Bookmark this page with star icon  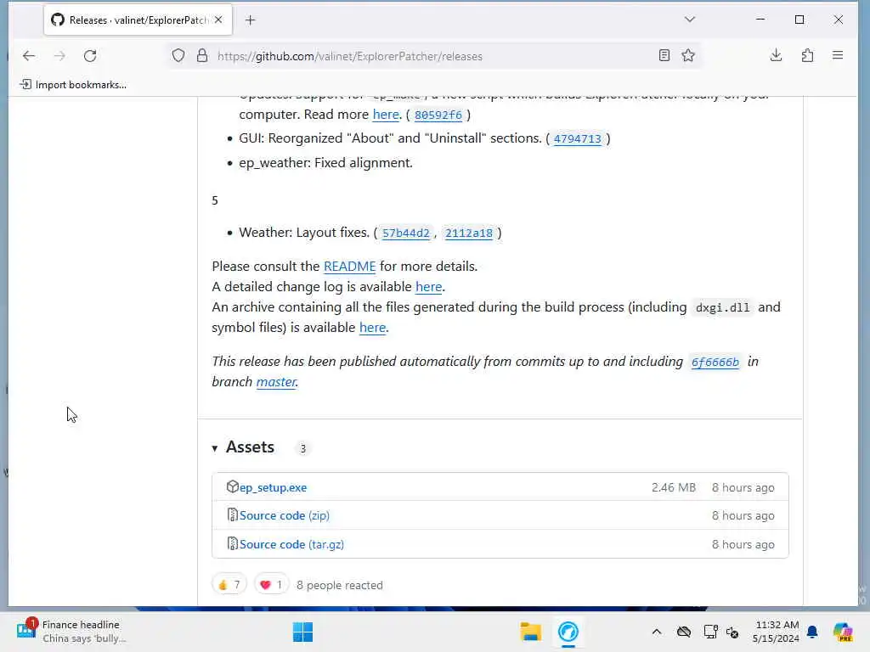[x=688, y=55]
